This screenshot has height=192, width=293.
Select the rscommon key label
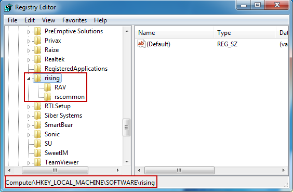70,97
